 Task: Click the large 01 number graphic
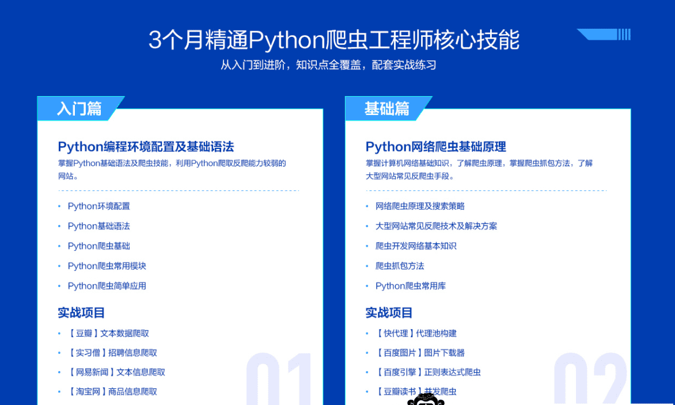[x=279, y=380]
